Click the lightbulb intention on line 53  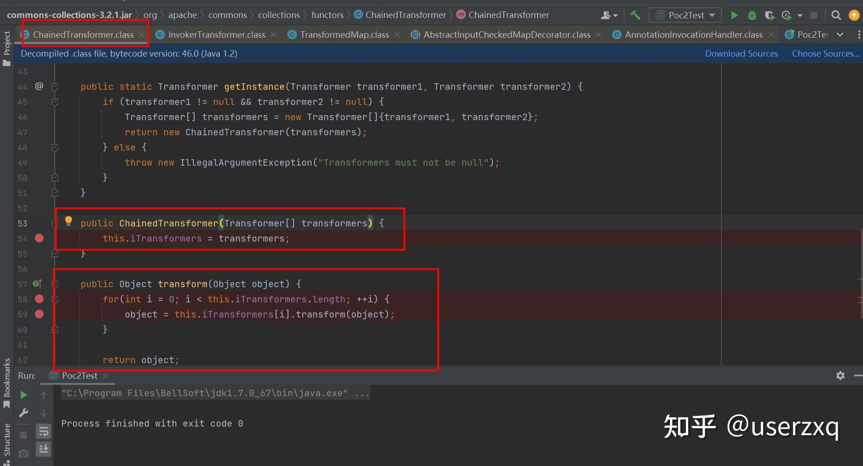[x=69, y=221]
